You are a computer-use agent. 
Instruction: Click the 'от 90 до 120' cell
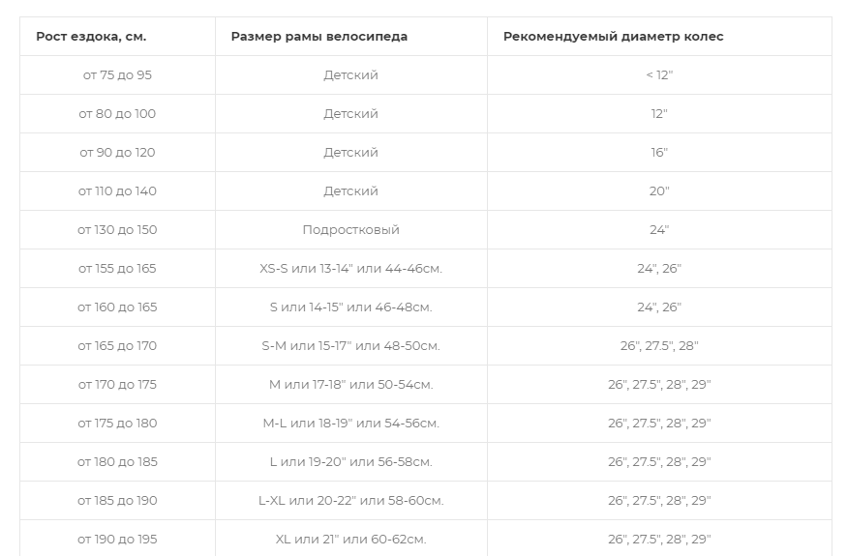tap(117, 153)
